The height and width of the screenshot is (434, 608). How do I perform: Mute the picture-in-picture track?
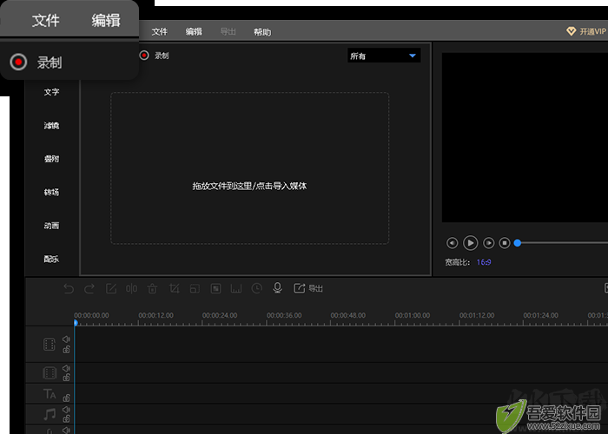pyautogui.click(x=66, y=369)
